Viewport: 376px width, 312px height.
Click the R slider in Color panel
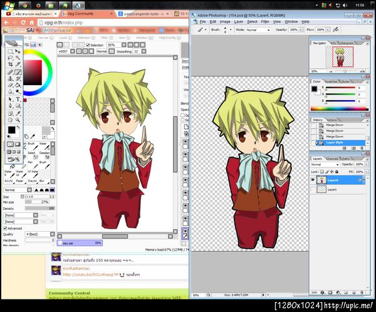(x=340, y=88)
